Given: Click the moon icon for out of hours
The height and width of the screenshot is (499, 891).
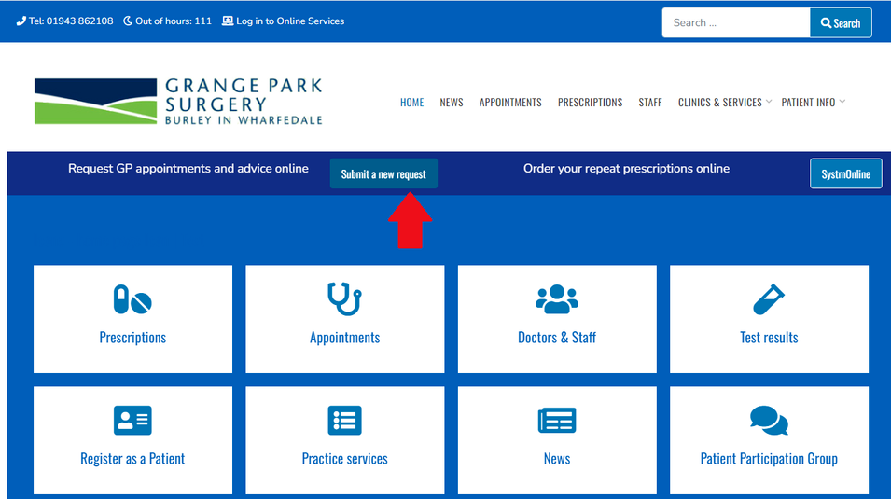Looking at the screenshot, I should click(x=128, y=21).
